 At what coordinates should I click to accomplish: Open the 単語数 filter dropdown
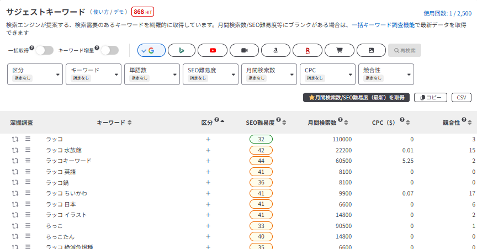coord(152,75)
